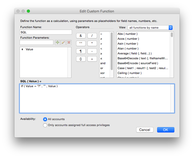Insert double quotes operator button
194x158 pixels.
click(81, 43)
